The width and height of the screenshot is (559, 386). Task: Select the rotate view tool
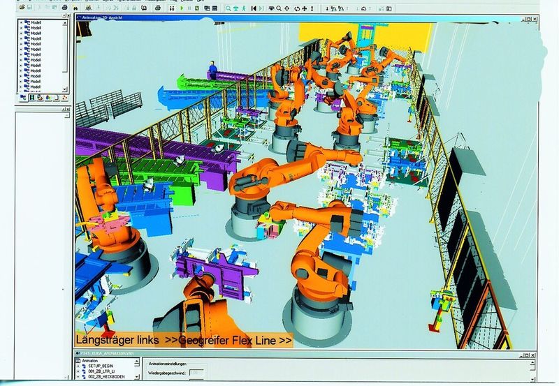(x=296, y=8)
